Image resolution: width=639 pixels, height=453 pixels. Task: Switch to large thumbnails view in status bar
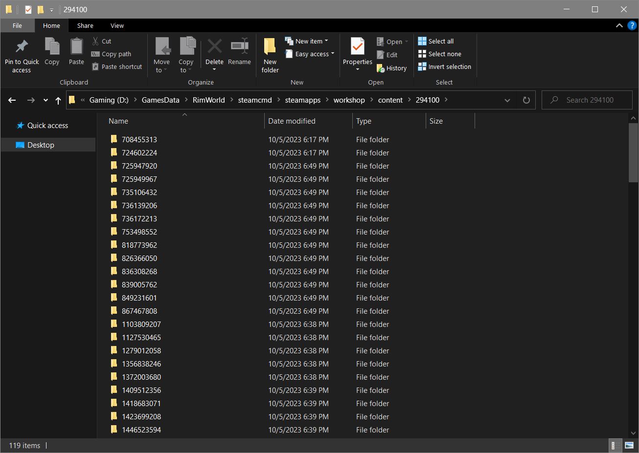click(628, 445)
